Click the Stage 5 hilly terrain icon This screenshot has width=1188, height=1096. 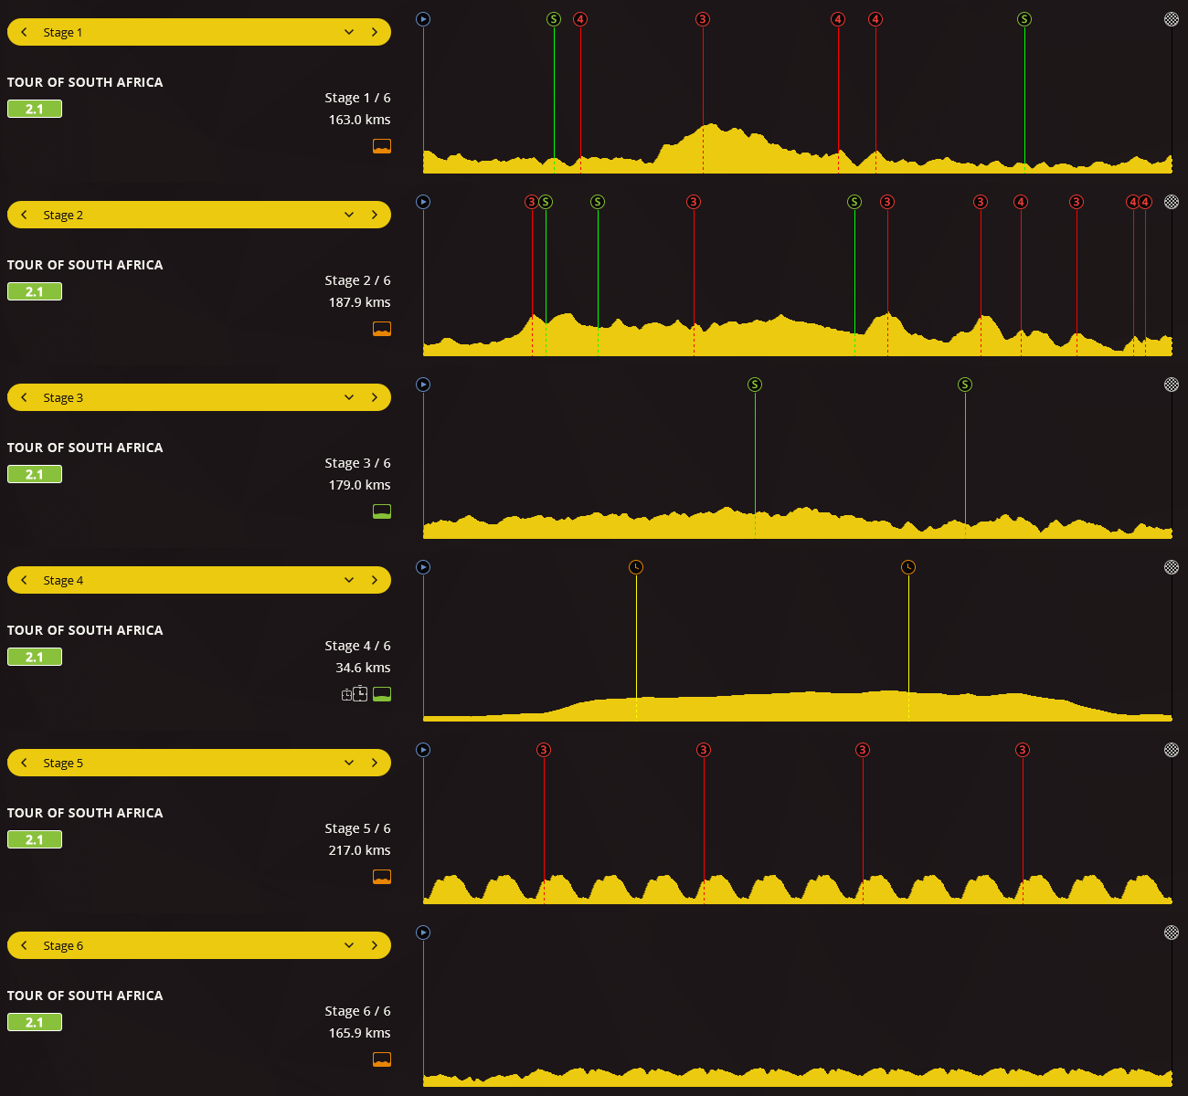pyautogui.click(x=382, y=877)
